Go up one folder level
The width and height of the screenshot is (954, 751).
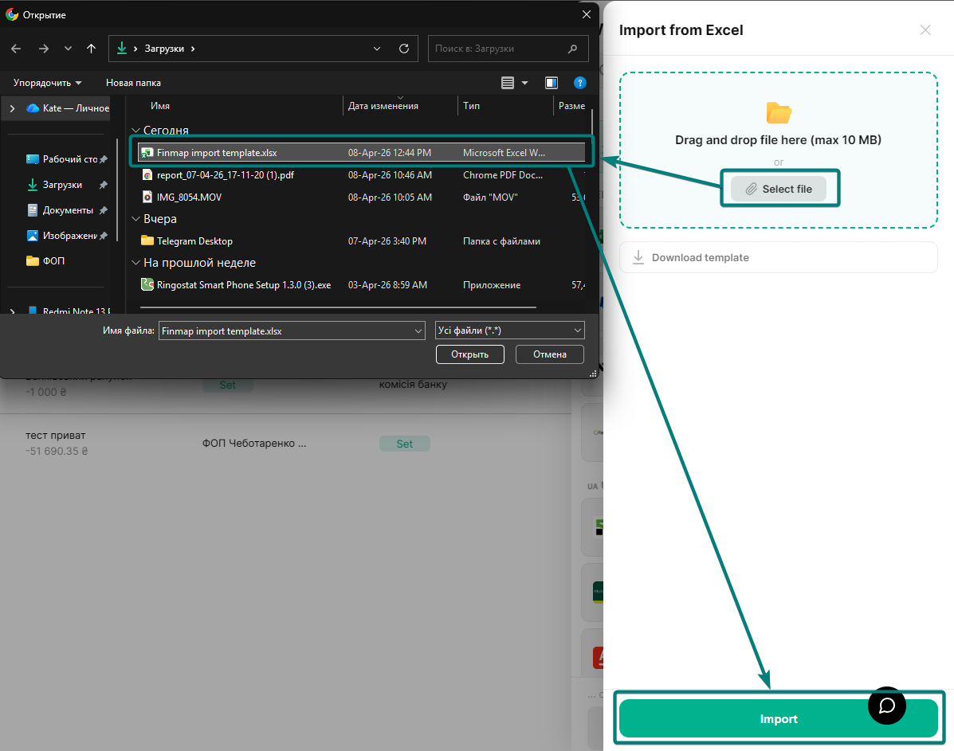(x=91, y=49)
